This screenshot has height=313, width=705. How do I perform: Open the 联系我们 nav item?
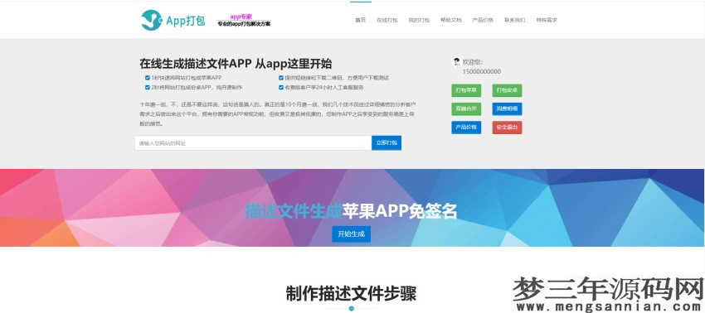pyautogui.click(x=515, y=20)
